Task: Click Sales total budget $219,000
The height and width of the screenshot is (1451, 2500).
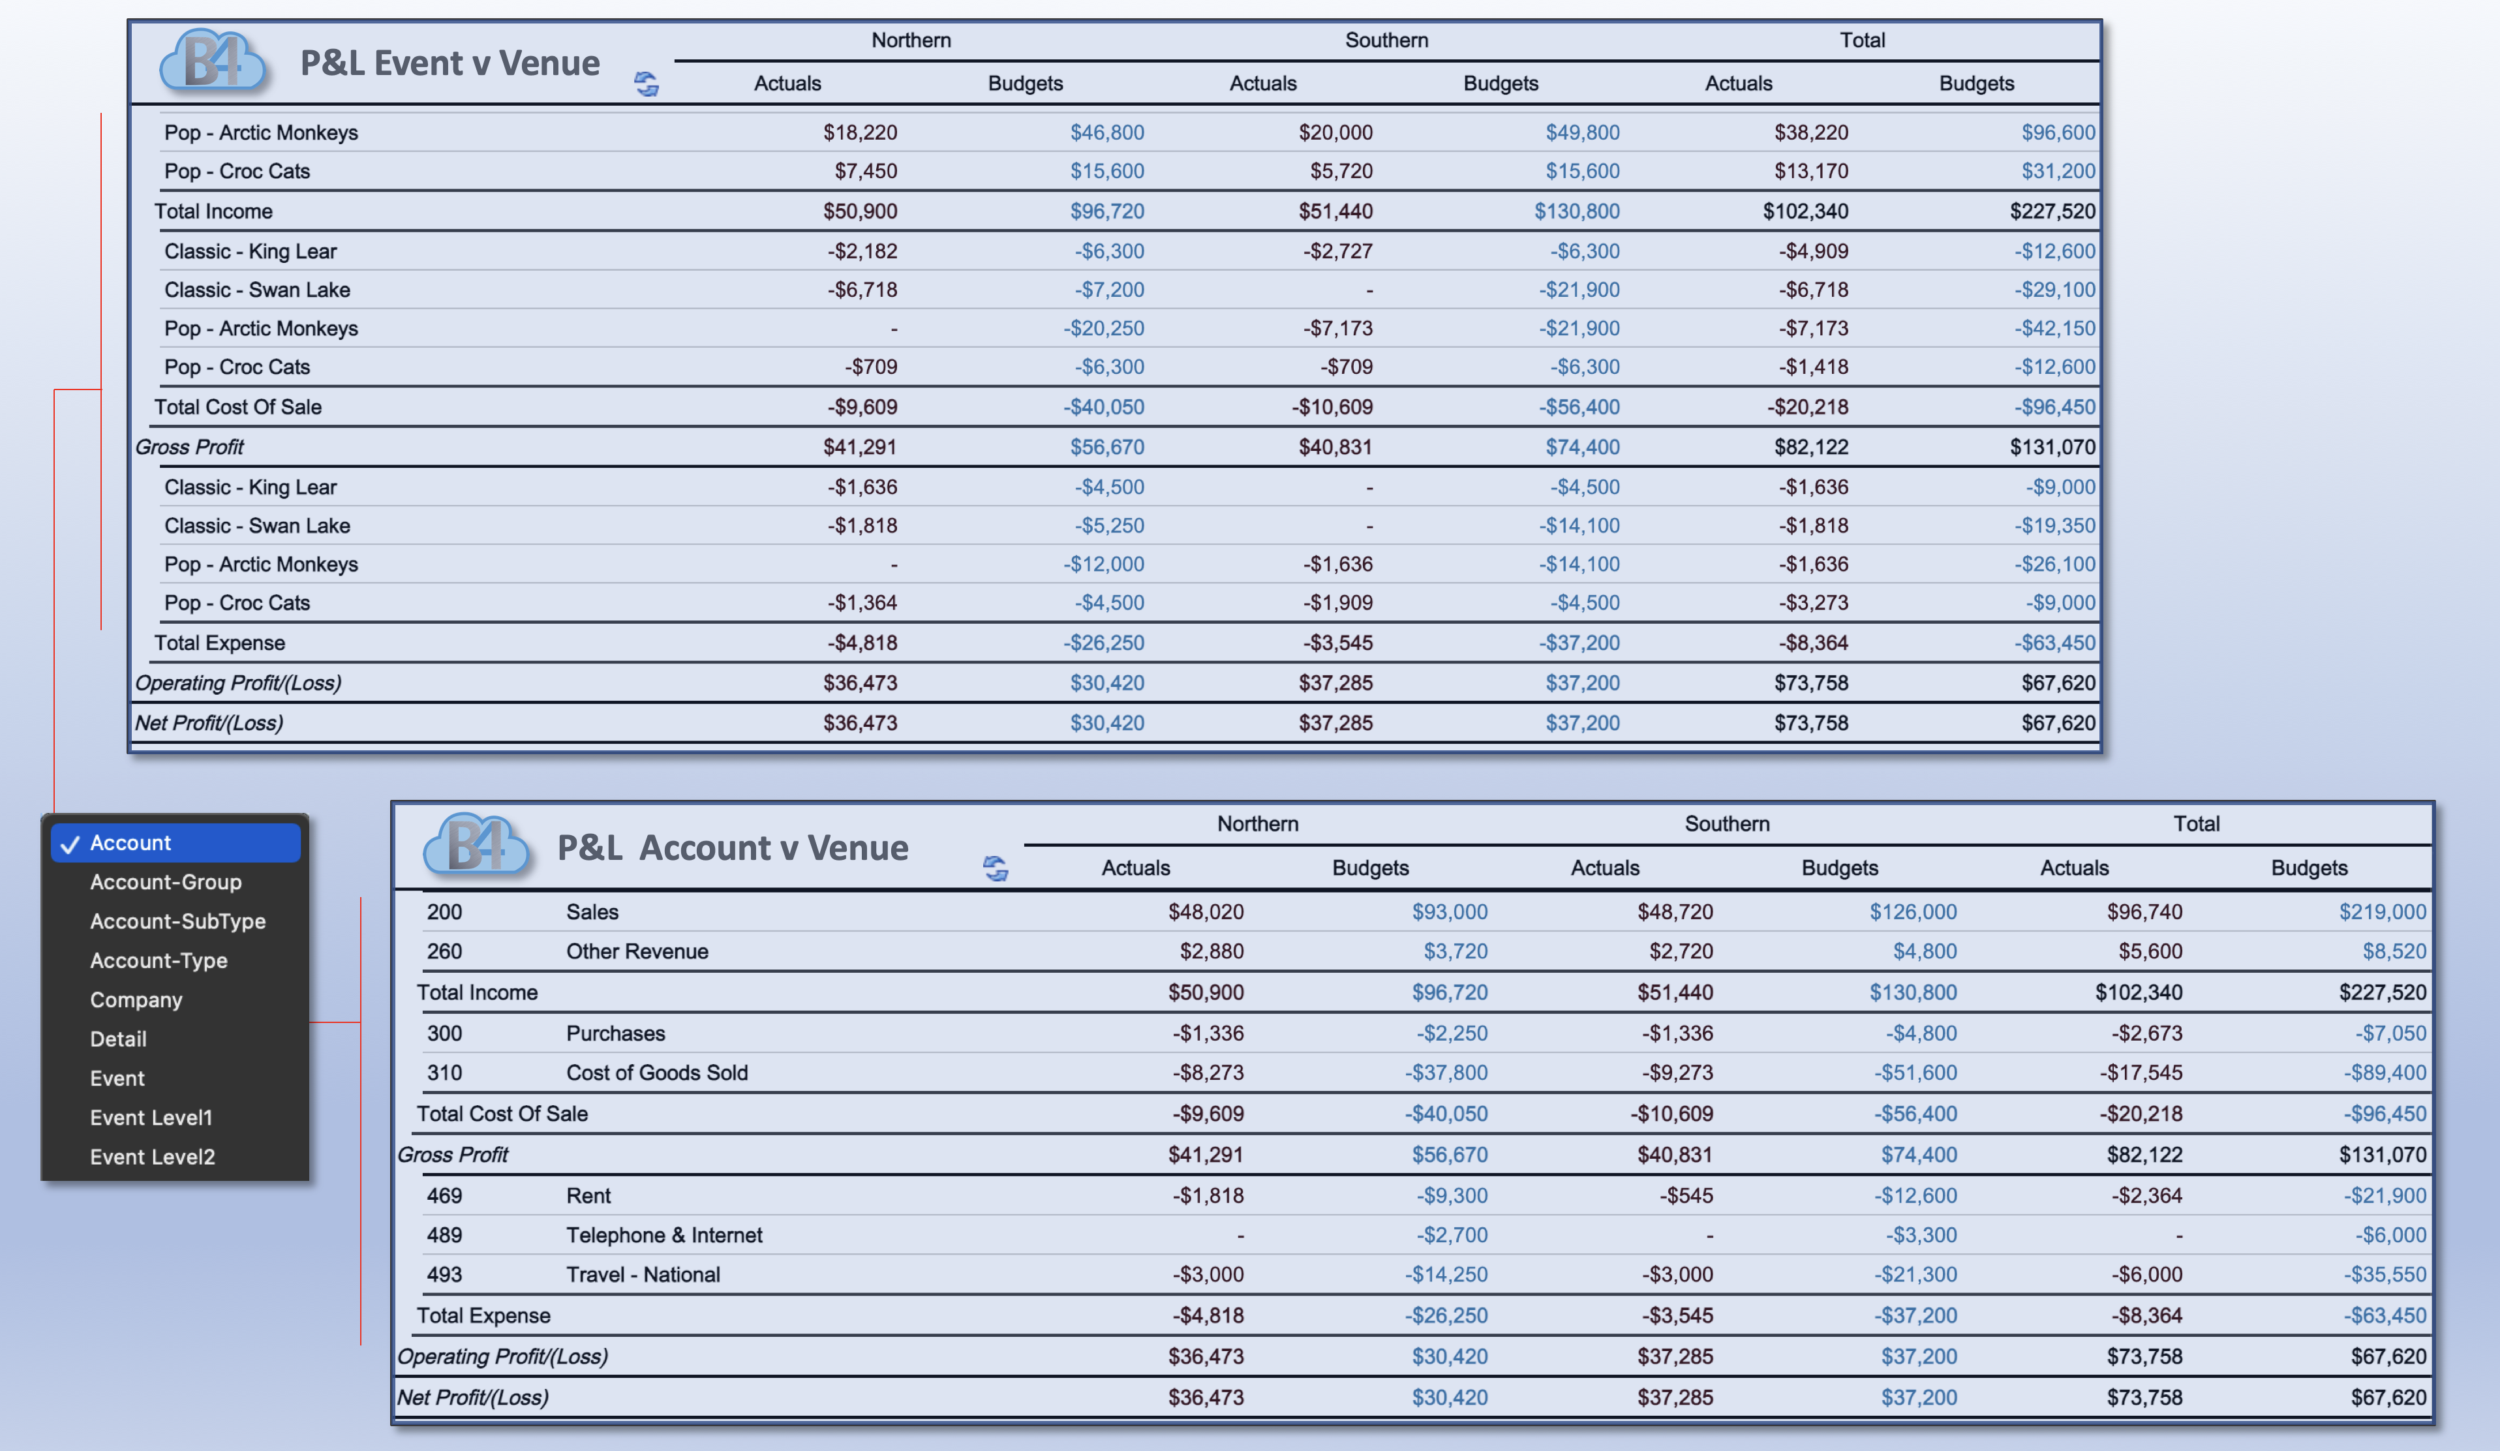Action: 2382,911
